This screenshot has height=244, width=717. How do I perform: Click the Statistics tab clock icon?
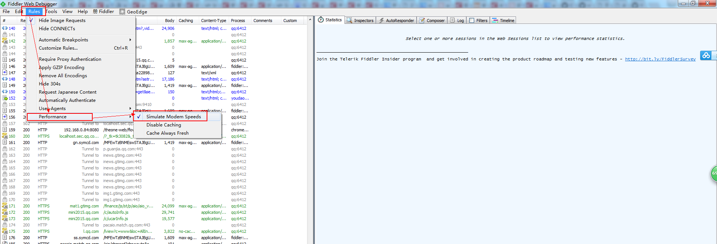point(321,20)
